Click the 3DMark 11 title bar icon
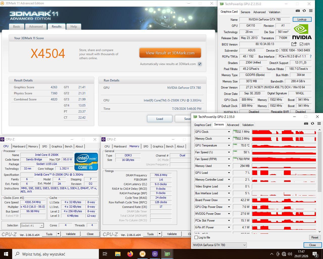This screenshot has height=259, width=323. click(x=3, y=3)
